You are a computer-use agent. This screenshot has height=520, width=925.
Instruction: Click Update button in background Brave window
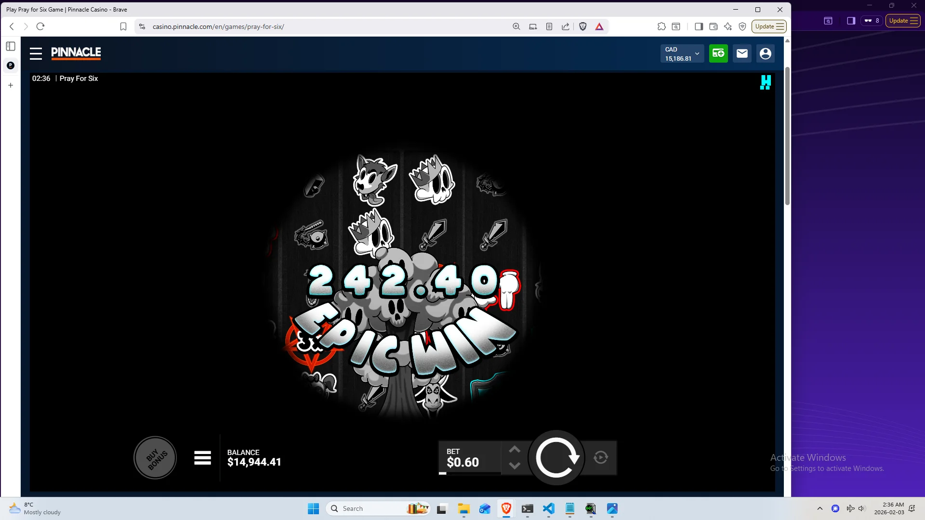pyautogui.click(x=903, y=21)
